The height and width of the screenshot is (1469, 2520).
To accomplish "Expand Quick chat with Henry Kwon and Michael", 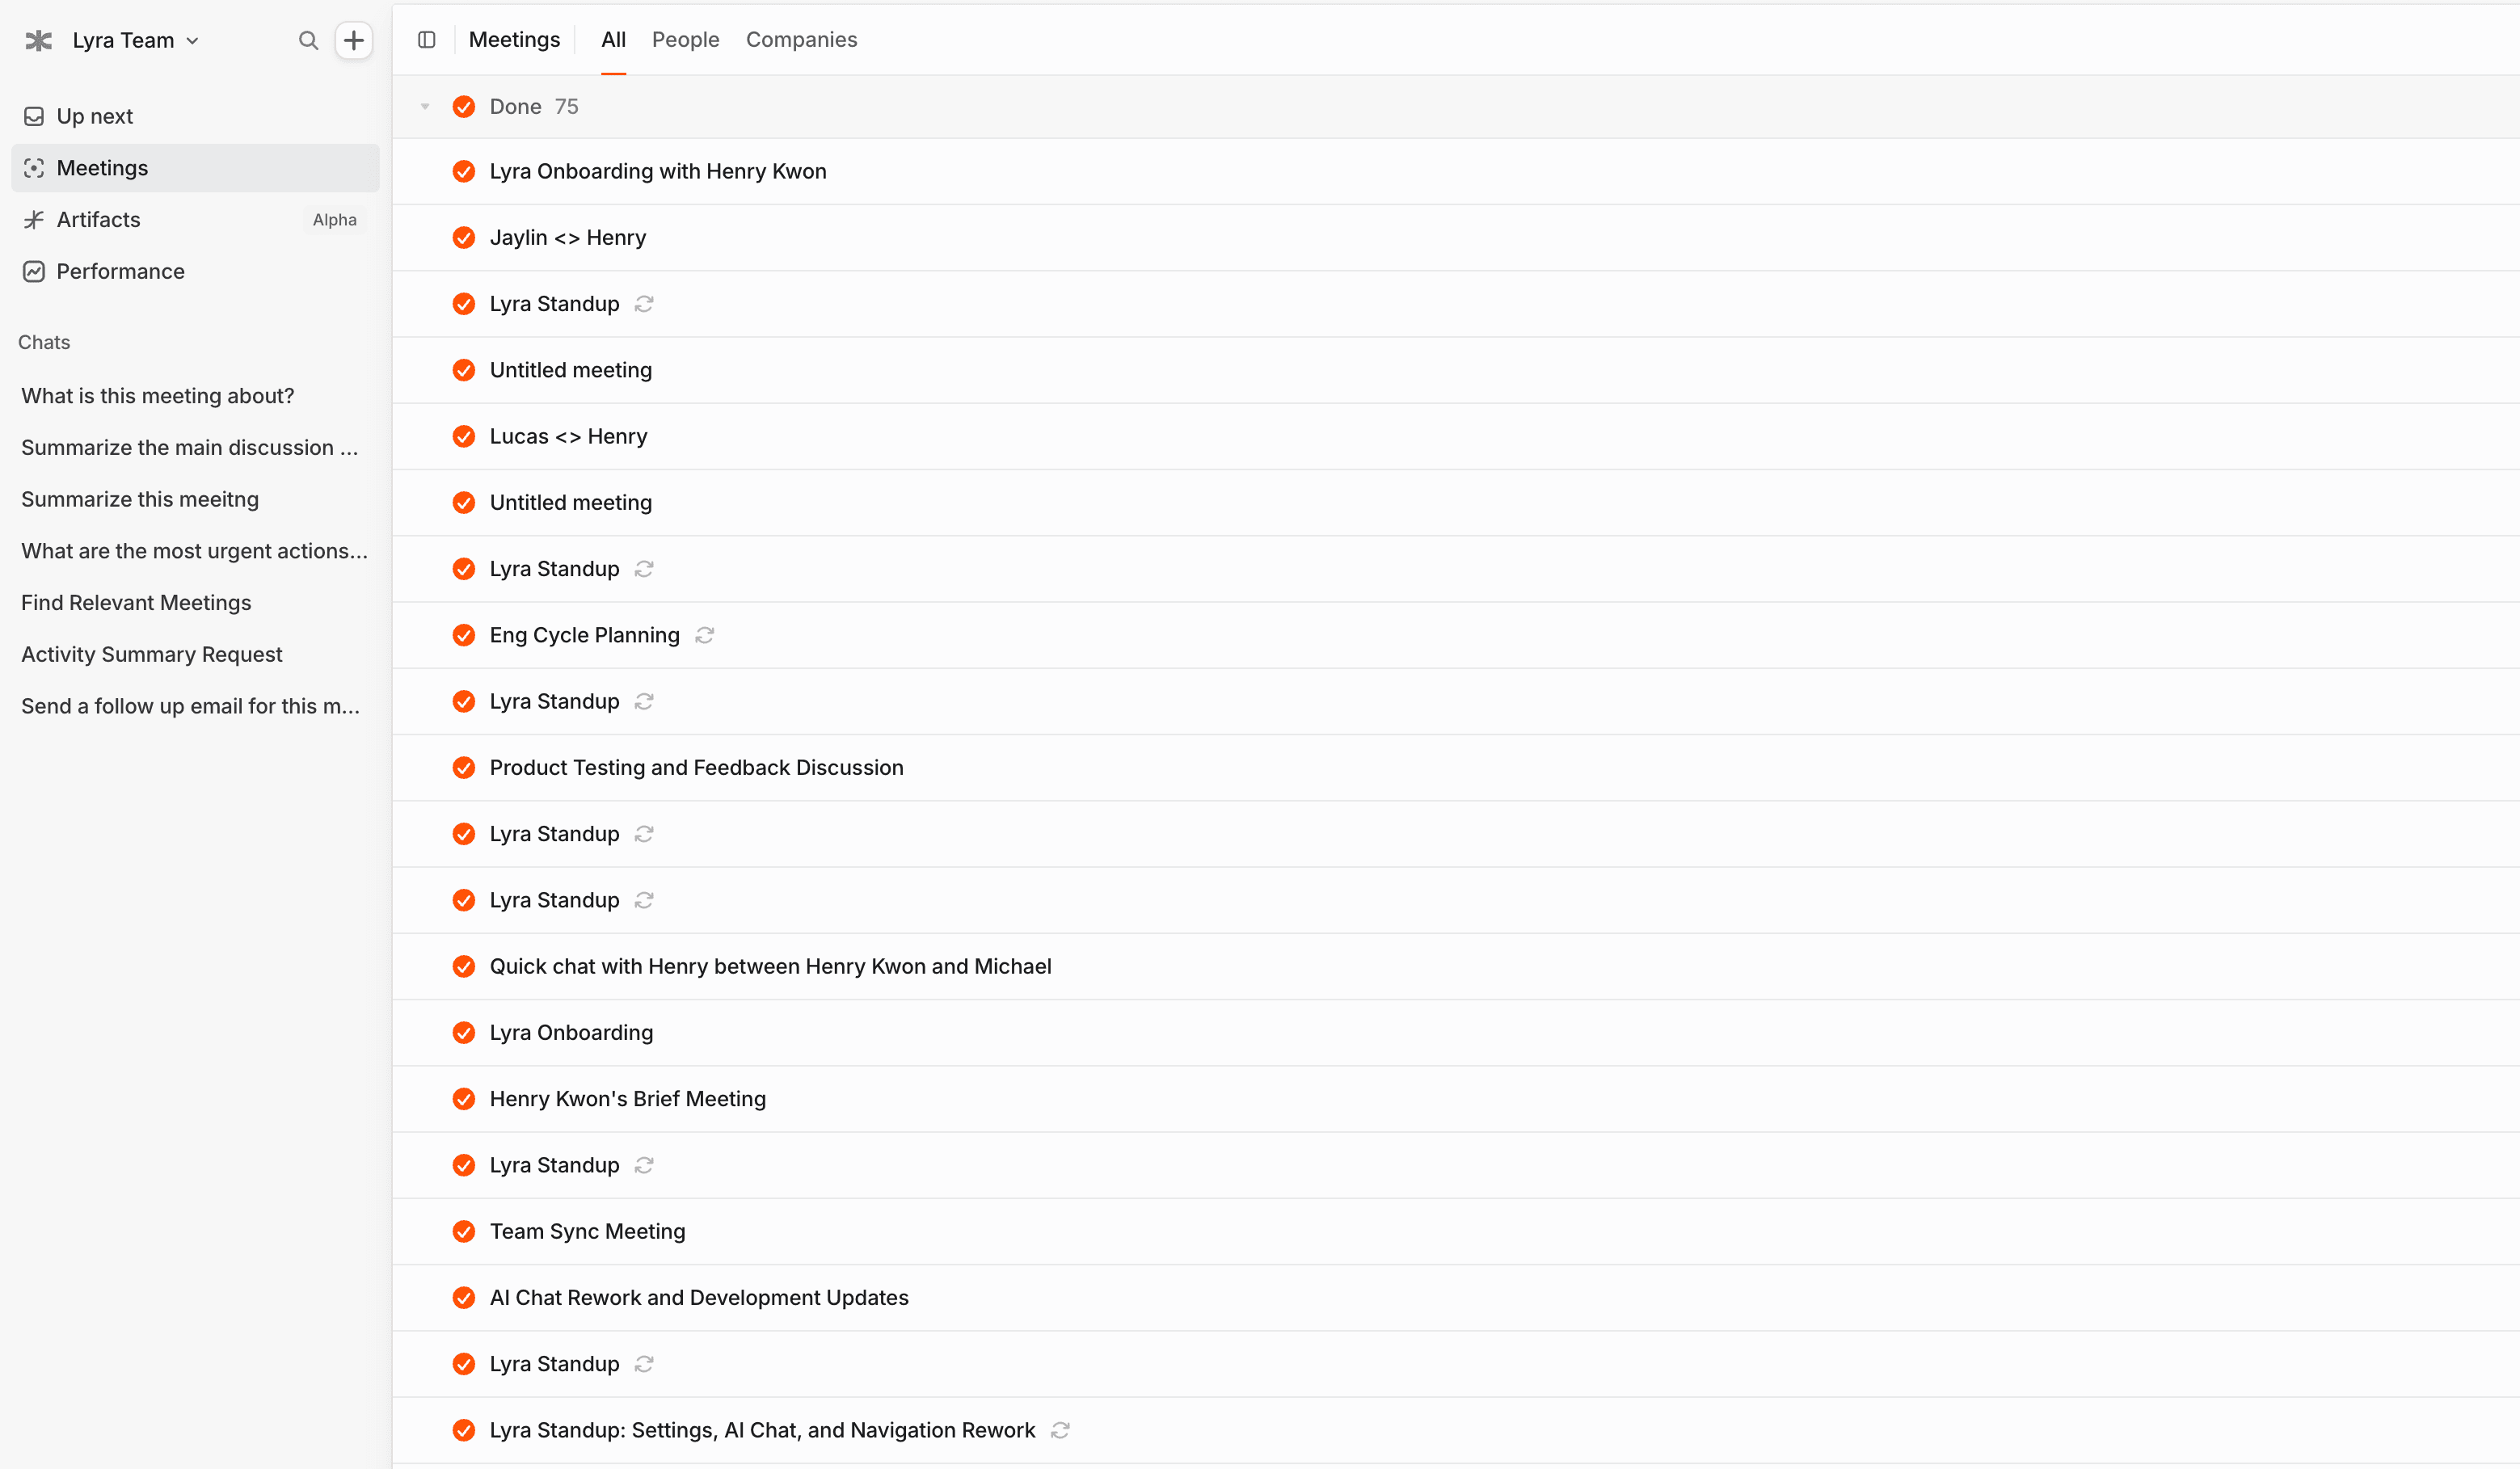I will (x=770, y=966).
